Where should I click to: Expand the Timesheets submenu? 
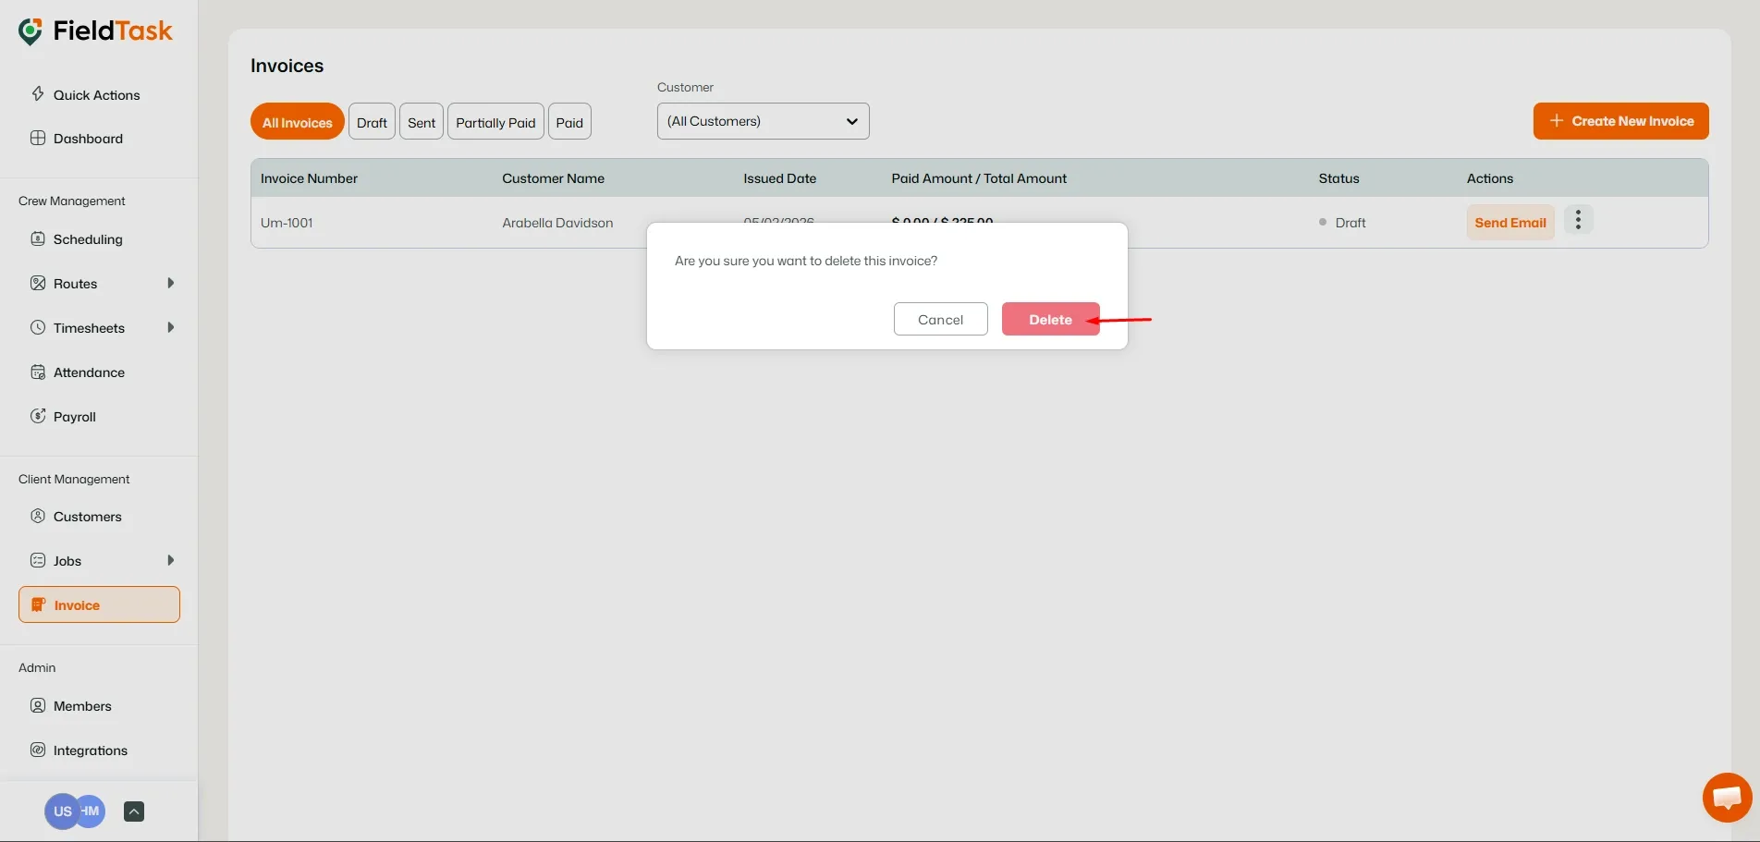click(171, 327)
